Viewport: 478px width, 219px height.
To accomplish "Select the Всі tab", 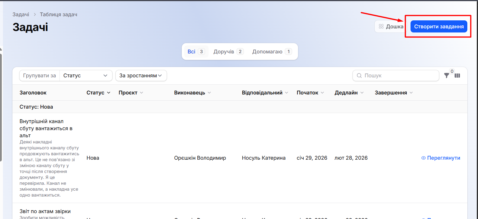I will point(196,52).
